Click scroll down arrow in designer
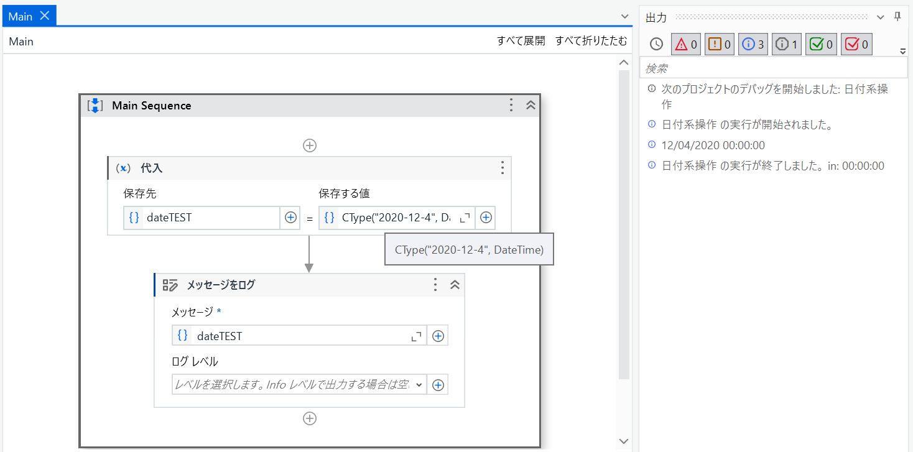The height and width of the screenshot is (452, 913). (624, 441)
